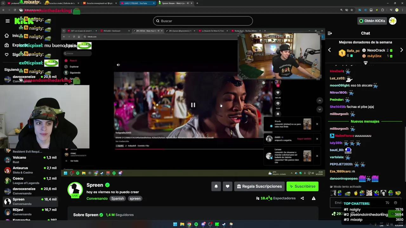Dismiss the Laraaa comment notification

[317, 156]
